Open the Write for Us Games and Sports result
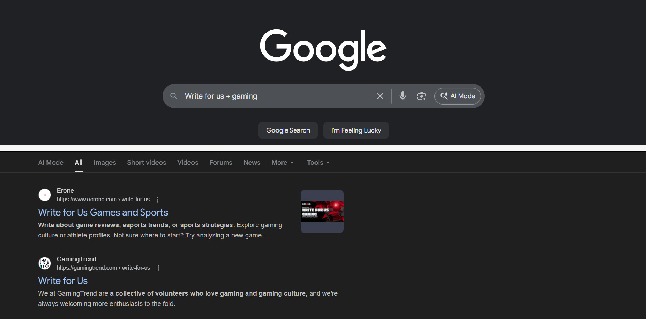The width and height of the screenshot is (646, 319). tap(103, 212)
